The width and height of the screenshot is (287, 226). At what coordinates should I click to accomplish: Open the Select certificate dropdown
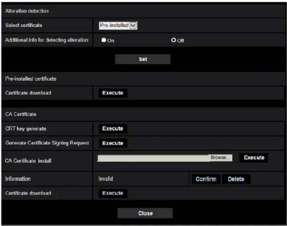(x=118, y=25)
